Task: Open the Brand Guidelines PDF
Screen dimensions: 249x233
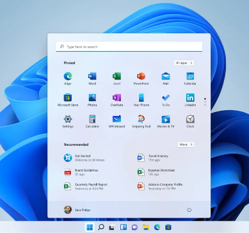Action: point(81,172)
